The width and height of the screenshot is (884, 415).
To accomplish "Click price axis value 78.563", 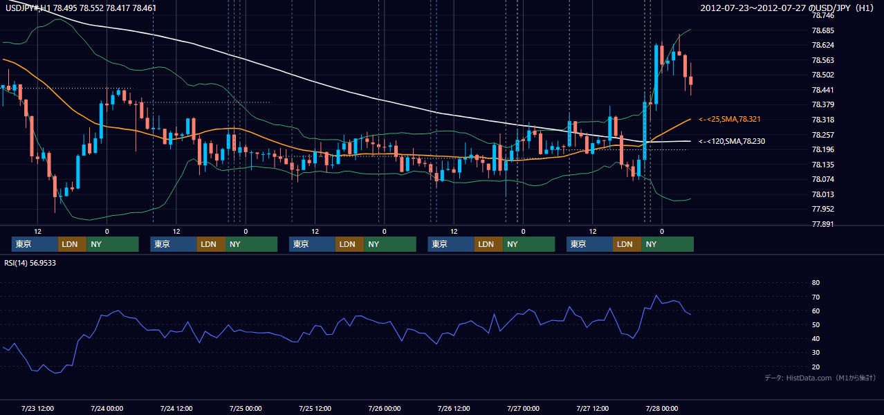I will click(822, 60).
